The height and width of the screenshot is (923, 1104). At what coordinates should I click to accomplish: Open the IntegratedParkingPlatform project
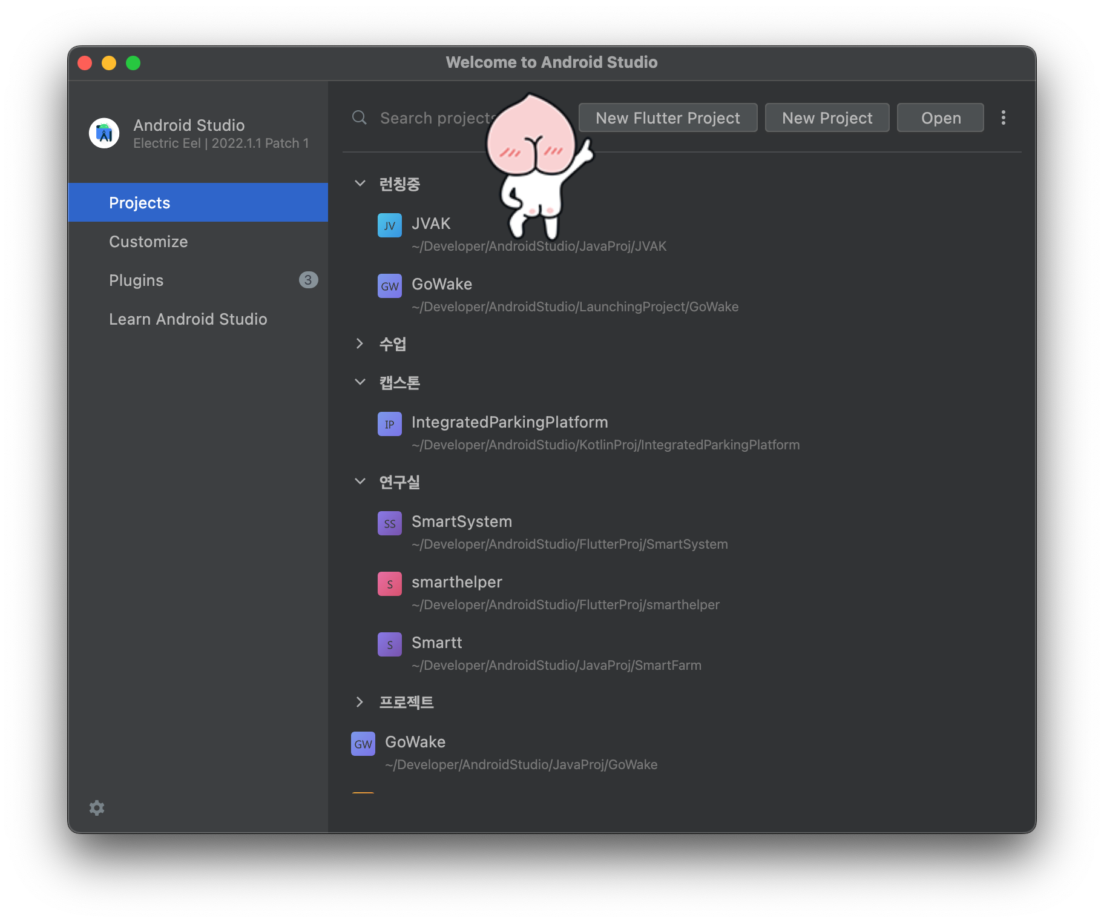click(510, 422)
